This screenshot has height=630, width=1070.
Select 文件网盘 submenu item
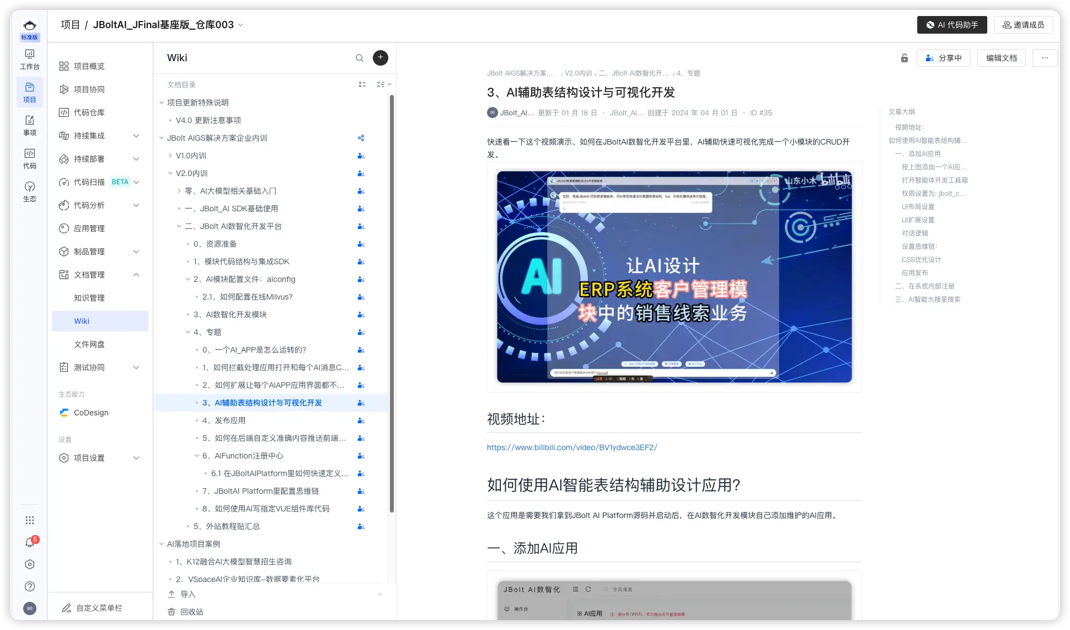coord(89,344)
